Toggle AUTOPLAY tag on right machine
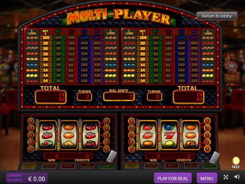The width and height of the screenshot is (245, 184). 214,158
